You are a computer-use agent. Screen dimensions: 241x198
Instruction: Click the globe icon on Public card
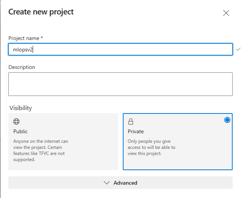pyautogui.click(x=16, y=122)
